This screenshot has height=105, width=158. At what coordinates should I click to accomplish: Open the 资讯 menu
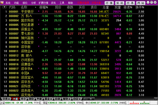click(53, 3)
